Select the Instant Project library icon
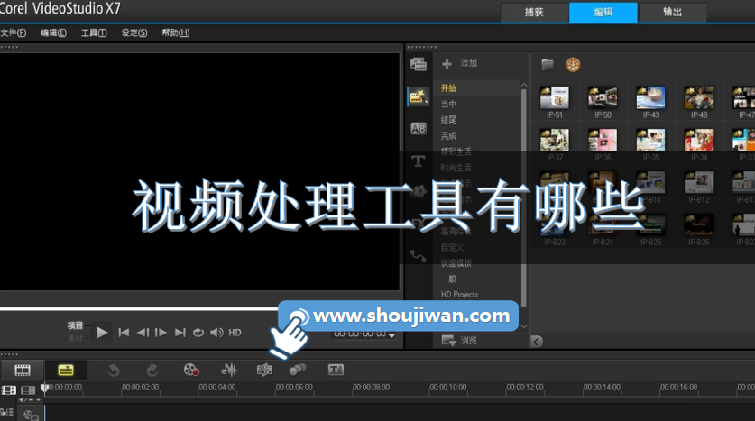The width and height of the screenshot is (755, 421). (418, 96)
